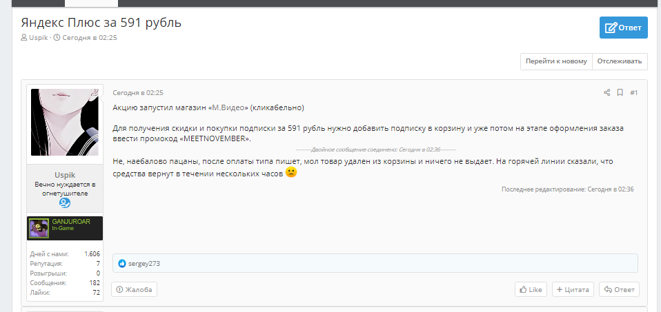Open Uspik's avatar image
Image resolution: width=661 pixels, height=312 pixels.
click(64, 122)
